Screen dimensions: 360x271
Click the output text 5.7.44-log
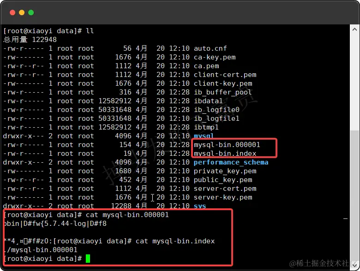65,224
